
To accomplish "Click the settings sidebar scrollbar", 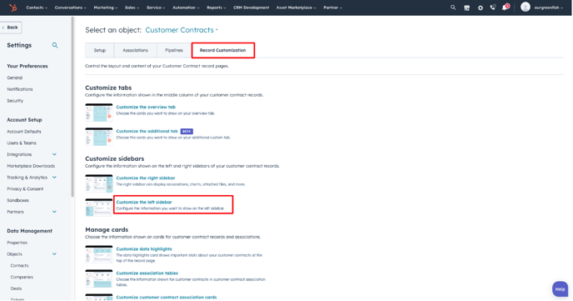I will coord(72,108).
